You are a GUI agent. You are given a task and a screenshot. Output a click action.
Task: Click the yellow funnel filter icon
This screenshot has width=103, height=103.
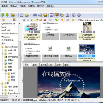pyautogui.click(x=62, y=20)
